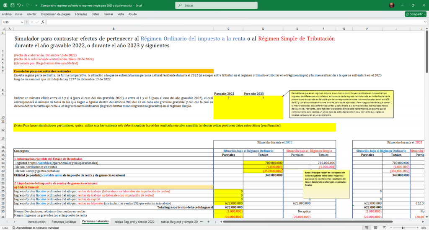Select the yellow Para año 2023 value cell
Viewport: 429px width, 230px height.
click(x=263, y=107)
